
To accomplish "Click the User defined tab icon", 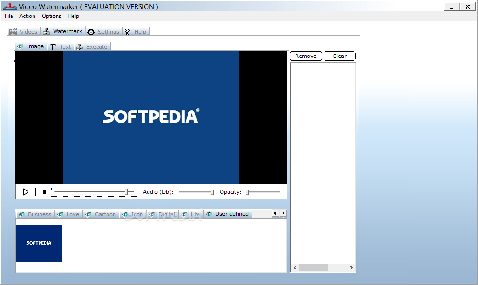I will pyautogui.click(x=209, y=214).
